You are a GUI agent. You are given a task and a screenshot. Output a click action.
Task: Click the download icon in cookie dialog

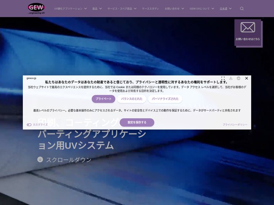click(231, 78)
